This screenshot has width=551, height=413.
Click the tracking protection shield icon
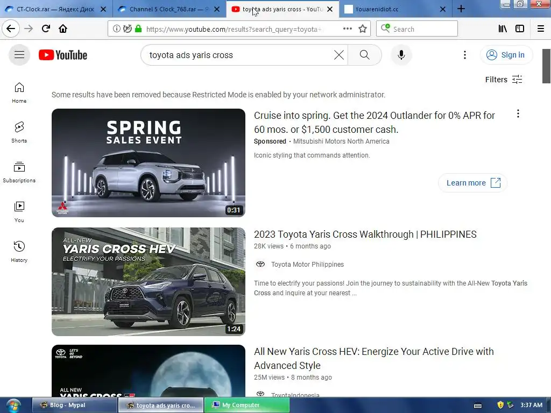128,29
